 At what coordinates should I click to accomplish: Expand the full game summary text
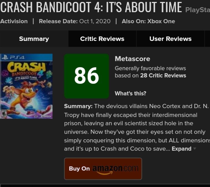click(x=181, y=149)
